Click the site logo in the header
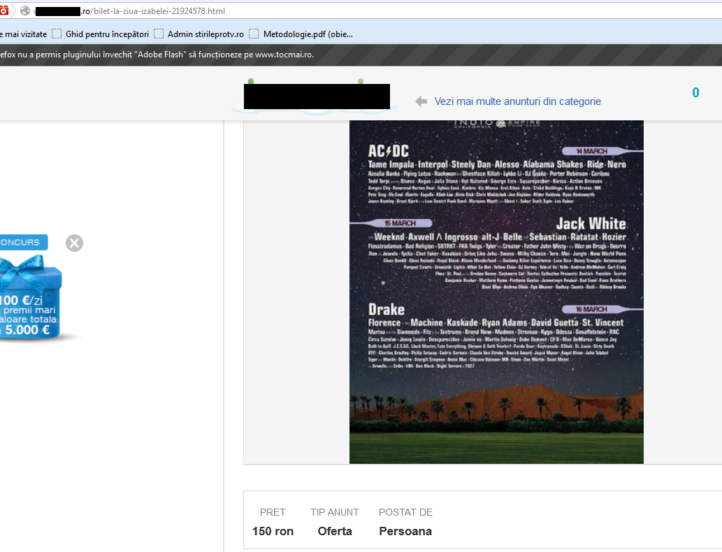Image resolution: width=722 pixels, height=552 pixels. [316, 97]
